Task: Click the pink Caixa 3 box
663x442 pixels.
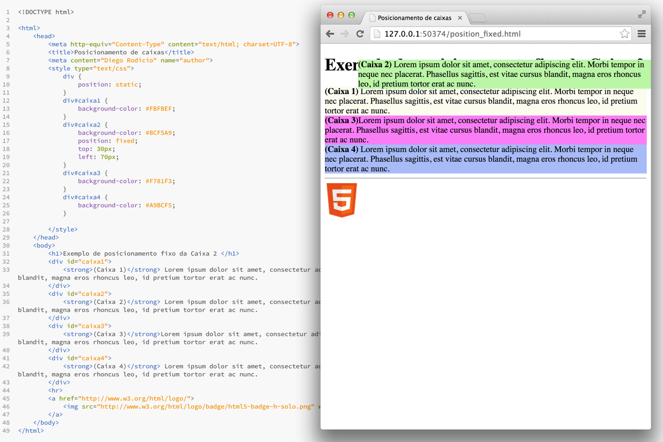Action: [x=485, y=130]
